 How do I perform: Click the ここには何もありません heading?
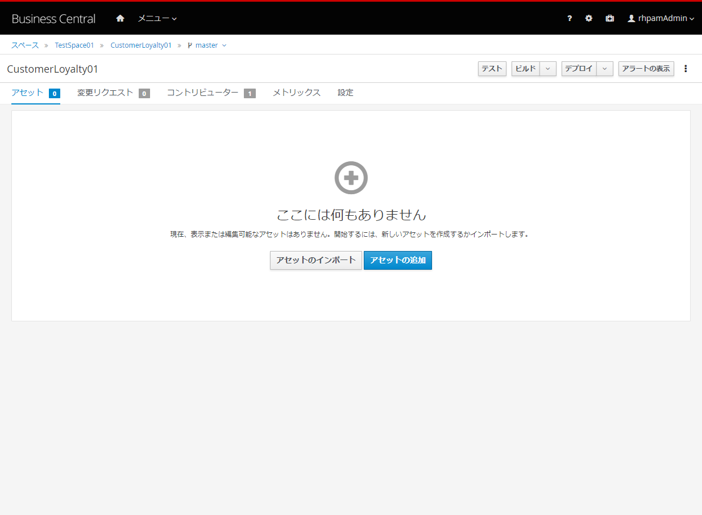(351, 215)
